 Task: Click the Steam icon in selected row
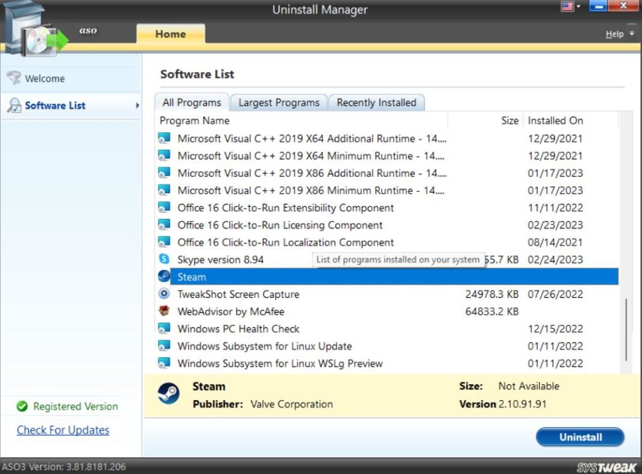(164, 276)
